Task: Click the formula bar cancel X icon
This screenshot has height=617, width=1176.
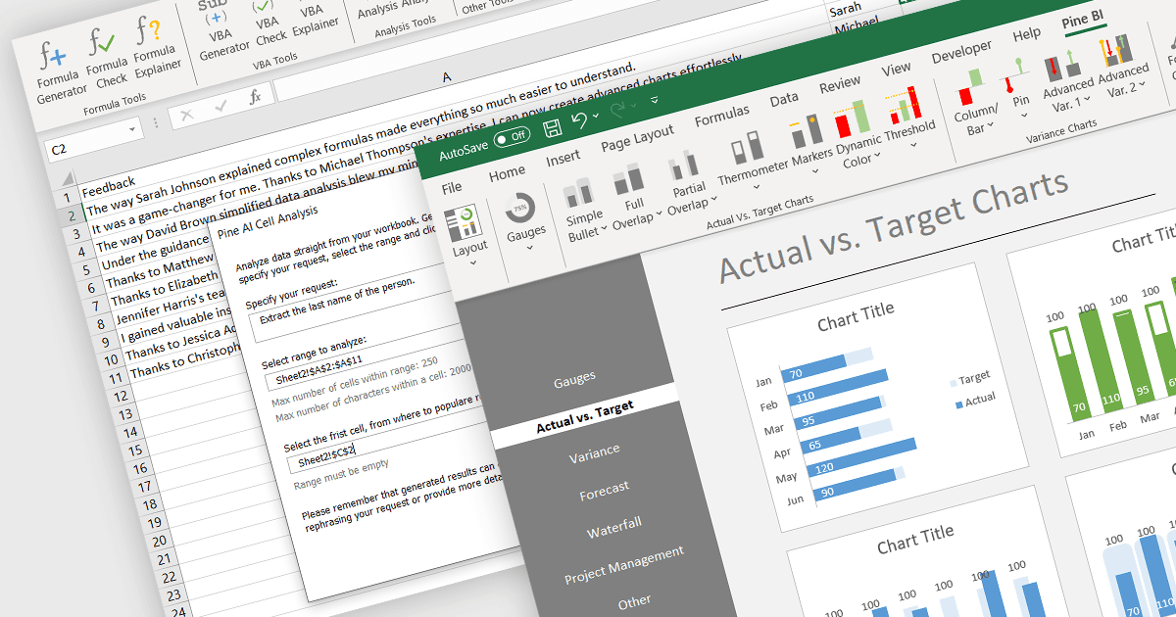Action: (x=187, y=115)
